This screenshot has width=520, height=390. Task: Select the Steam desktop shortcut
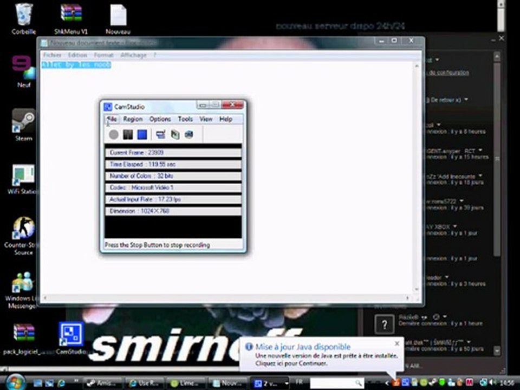tap(23, 125)
